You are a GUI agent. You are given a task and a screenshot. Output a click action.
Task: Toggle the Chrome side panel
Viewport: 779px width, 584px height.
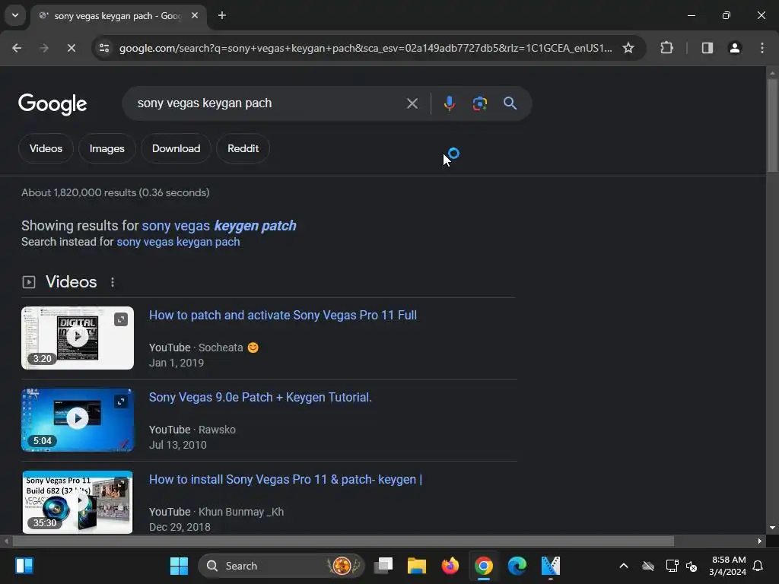[707, 48]
